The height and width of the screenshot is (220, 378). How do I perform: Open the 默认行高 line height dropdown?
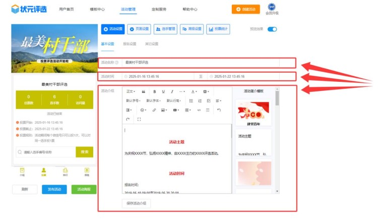pos(173,100)
